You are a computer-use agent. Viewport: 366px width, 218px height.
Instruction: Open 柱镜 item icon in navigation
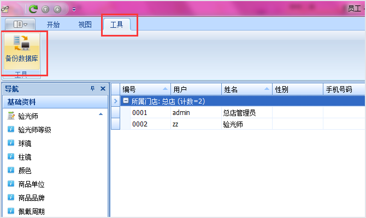point(11,156)
